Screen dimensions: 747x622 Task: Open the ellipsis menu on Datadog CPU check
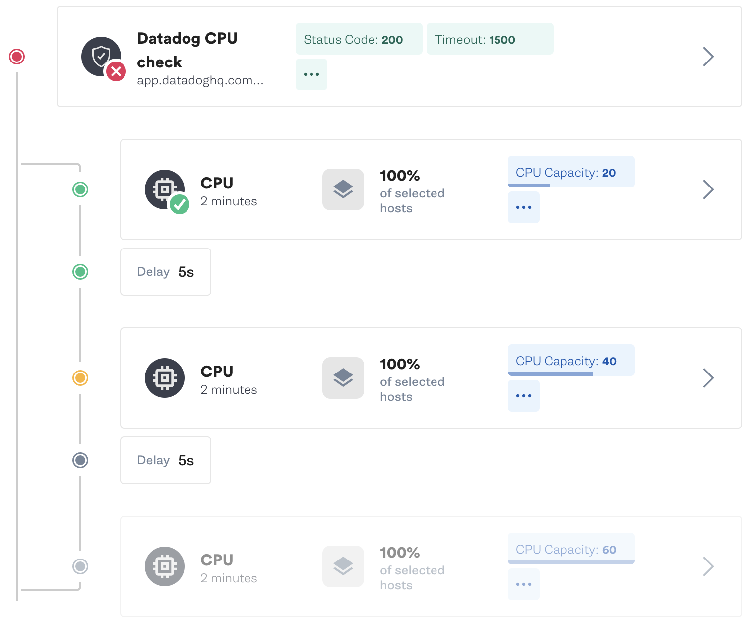(311, 74)
